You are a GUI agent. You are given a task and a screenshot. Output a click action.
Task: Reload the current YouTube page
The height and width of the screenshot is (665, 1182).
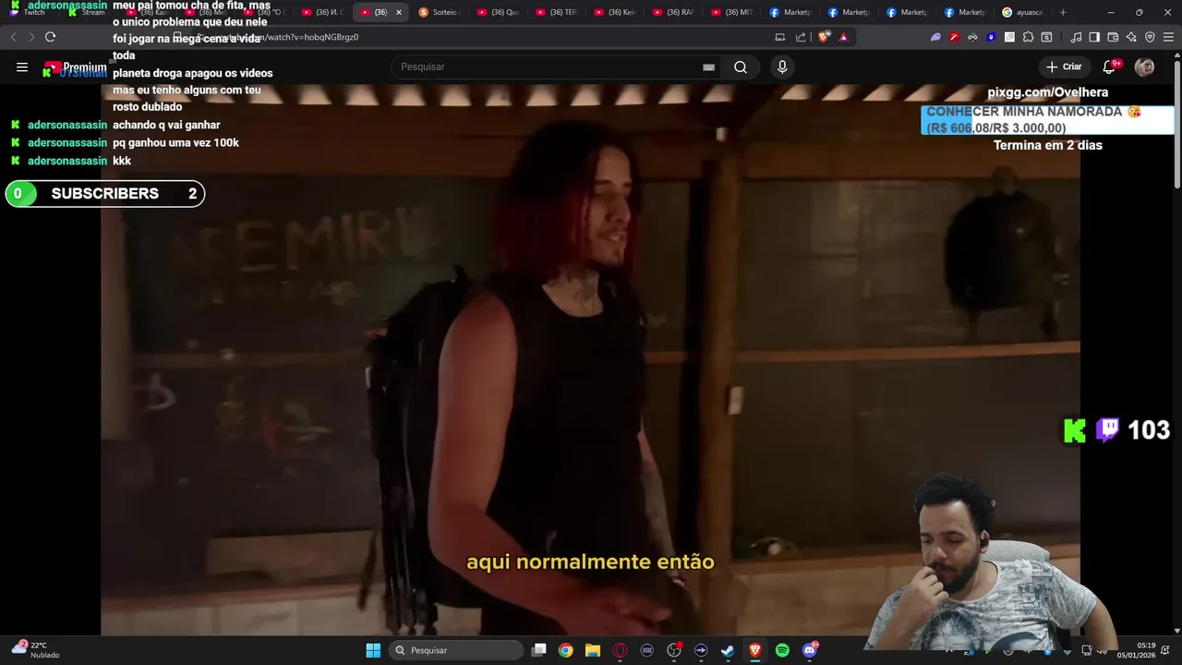pyautogui.click(x=50, y=37)
